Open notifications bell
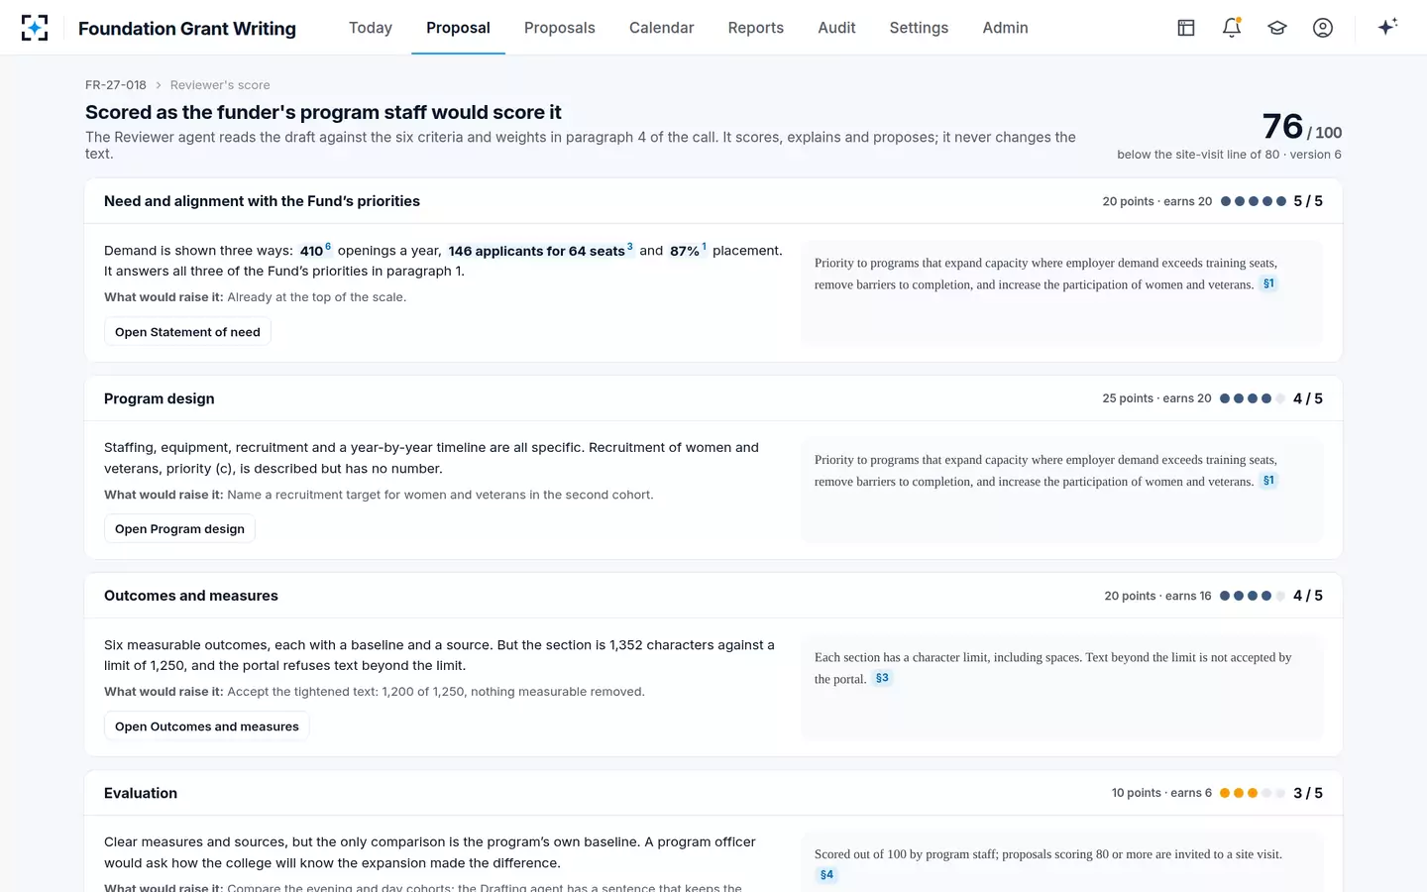Image resolution: width=1427 pixels, height=892 pixels. (1232, 28)
